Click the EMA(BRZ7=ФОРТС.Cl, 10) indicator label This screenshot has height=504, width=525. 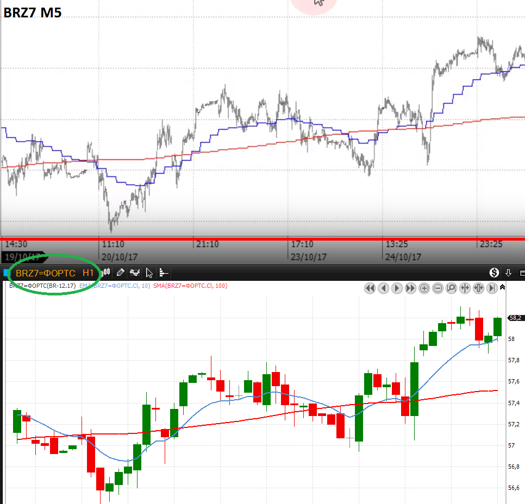pos(115,286)
